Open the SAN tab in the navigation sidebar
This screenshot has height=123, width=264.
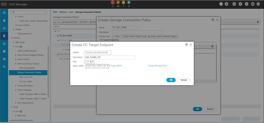click(x=4, y=36)
